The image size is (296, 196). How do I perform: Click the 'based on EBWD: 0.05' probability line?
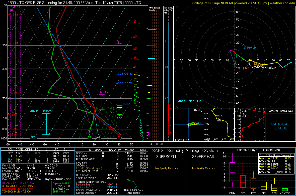[275, 166]
